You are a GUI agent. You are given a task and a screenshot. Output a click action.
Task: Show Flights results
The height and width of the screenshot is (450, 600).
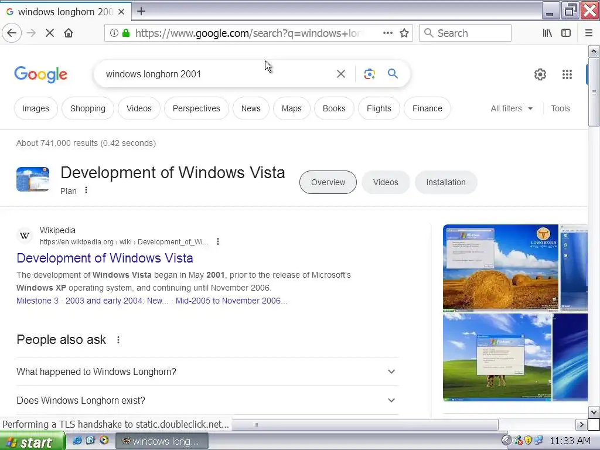pos(379,108)
